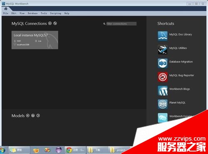The height and width of the screenshot is (154, 208).
Task: Click the localhost:3306 text on the connection tile
Action: tap(23, 45)
